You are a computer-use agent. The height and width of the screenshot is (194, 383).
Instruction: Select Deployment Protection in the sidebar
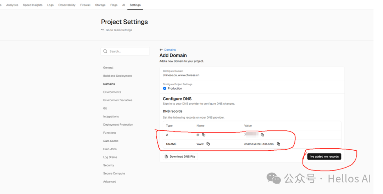tap(118, 125)
